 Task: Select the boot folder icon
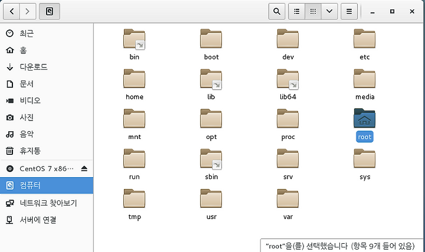click(x=211, y=39)
